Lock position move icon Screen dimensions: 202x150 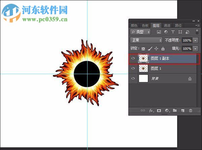[156, 49]
